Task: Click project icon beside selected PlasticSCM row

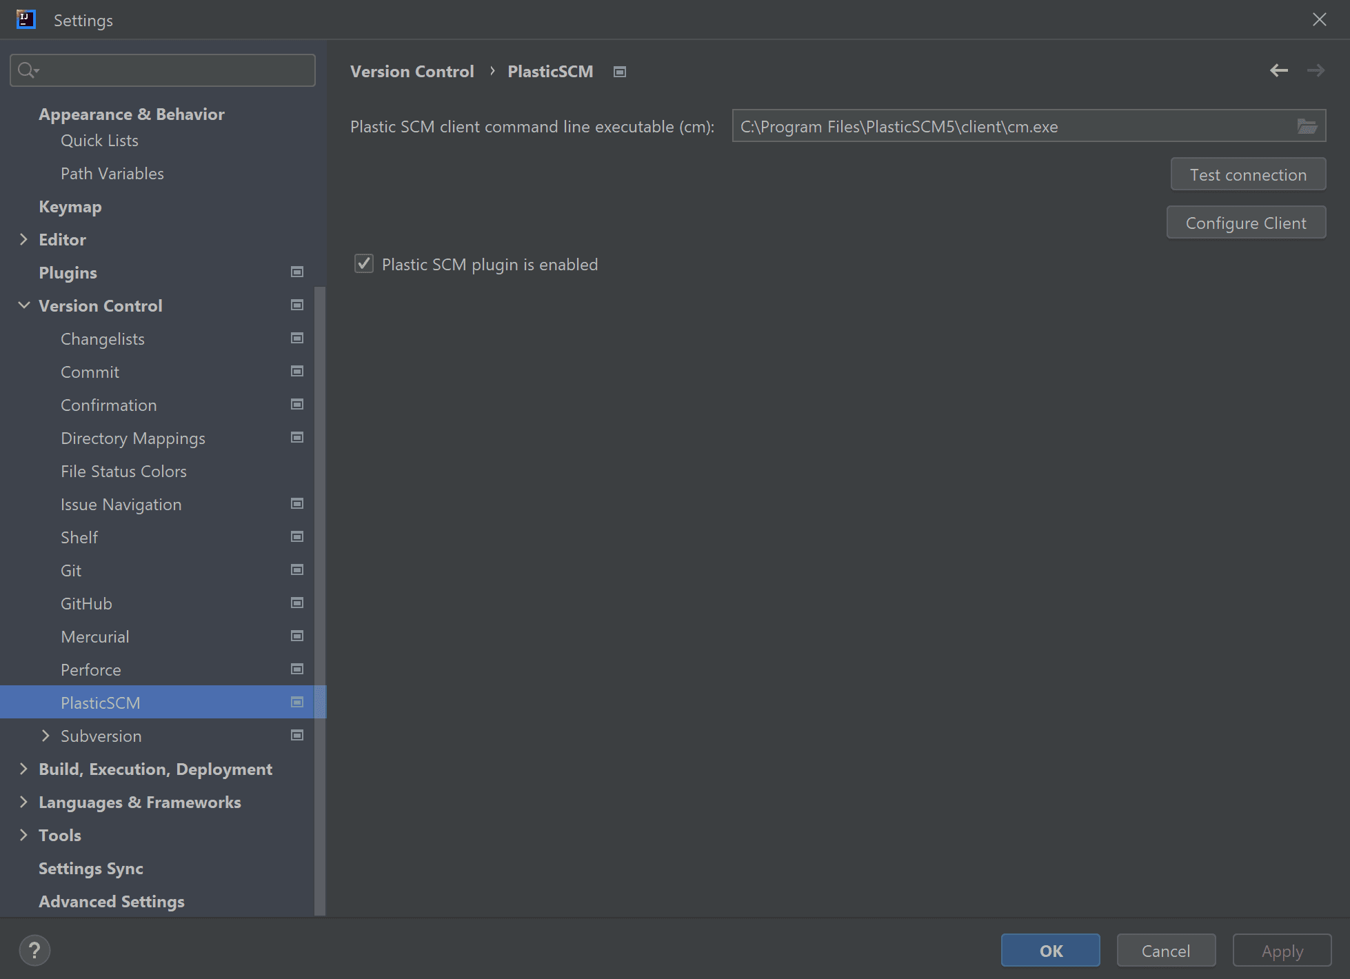Action: (297, 703)
